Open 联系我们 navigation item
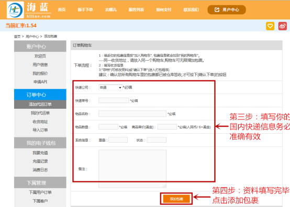 click(191, 10)
